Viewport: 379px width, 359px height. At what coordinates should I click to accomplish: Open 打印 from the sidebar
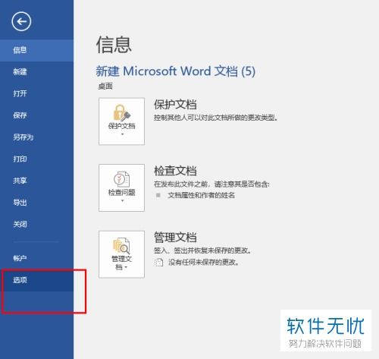pyautogui.click(x=36, y=159)
